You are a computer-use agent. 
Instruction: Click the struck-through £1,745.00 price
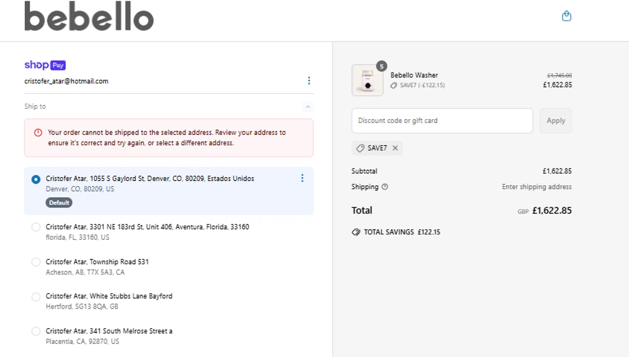(x=559, y=75)
